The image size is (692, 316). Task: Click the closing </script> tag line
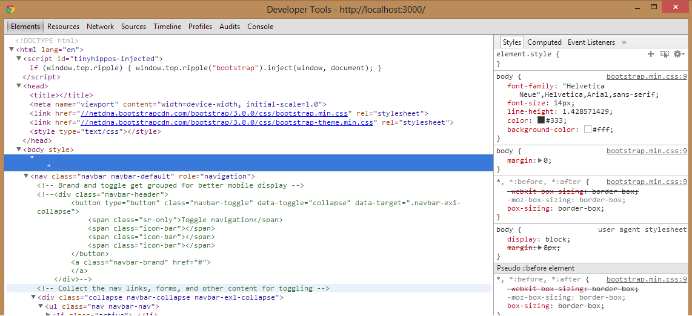pos(41,77)
